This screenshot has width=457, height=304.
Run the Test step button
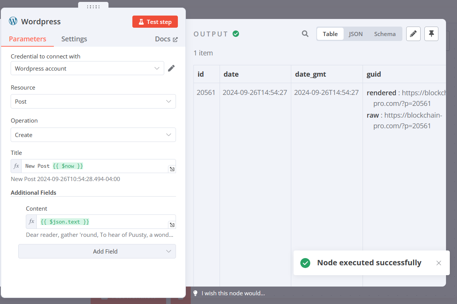tap(155, 22)
